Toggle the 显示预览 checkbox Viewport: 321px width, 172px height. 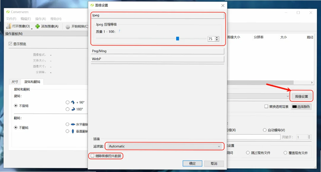(10, 44)
